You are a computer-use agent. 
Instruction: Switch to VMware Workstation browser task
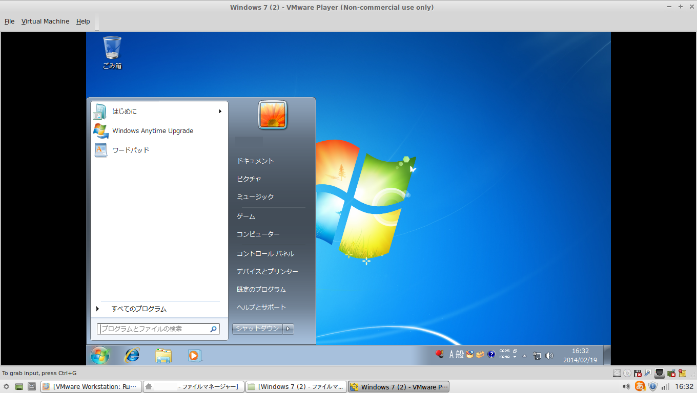coord(91,387)
